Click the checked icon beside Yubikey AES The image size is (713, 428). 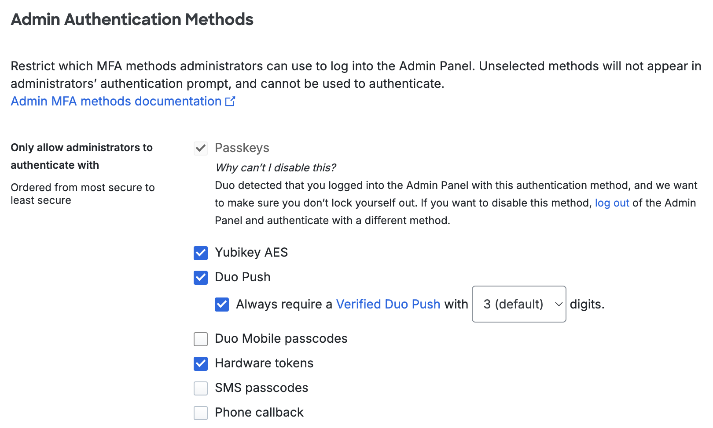coord(200,253)
